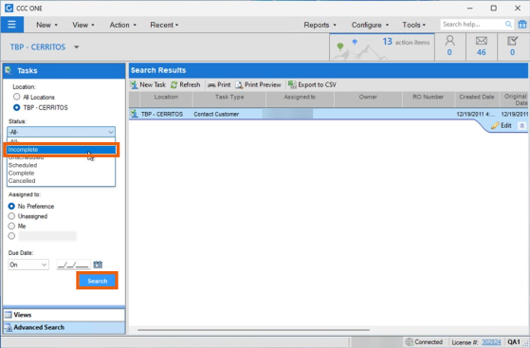Viewport: 530px width, 348px height.
Task: Open the Due Date calendar picker
Action: click(x=98, y=265)
